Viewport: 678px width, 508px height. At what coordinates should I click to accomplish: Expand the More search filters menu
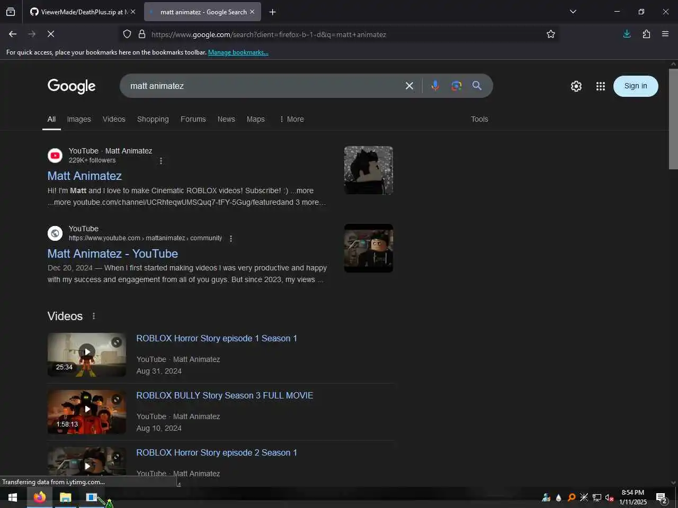coord(291,119)
